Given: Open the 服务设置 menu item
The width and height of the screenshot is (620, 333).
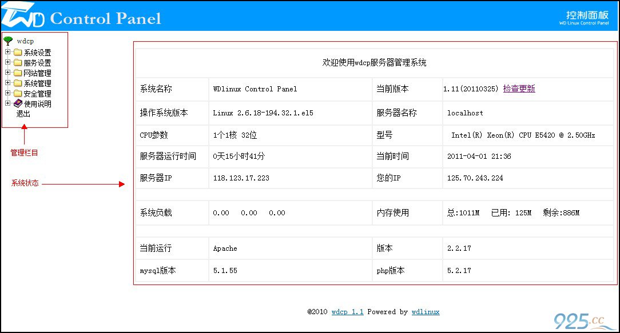Looking at the screenshot, I should pyautogui.click(x=37, y=63).
